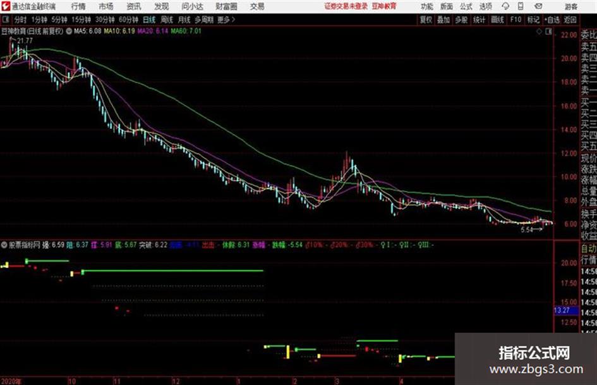Switch to the 5分钟 period tab

click(59, 20)
